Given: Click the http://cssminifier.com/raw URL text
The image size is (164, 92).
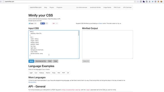Looking at the screenshot, I should (x=71, y=90).
